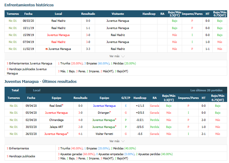Click 'Ganada' in 05/04/20 row
The width and height of the screenshot is (229, 163).
[x=154, y=113]
